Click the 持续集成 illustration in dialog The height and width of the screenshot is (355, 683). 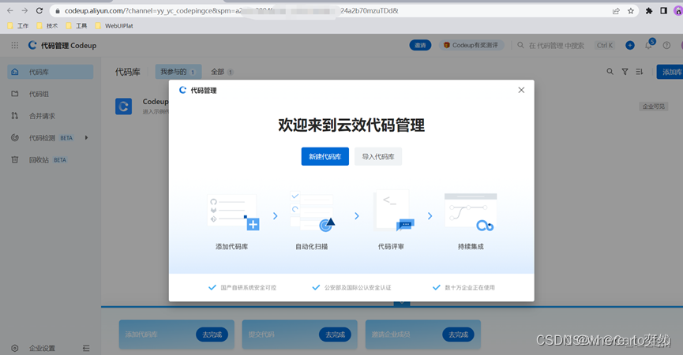pos(471,212)
